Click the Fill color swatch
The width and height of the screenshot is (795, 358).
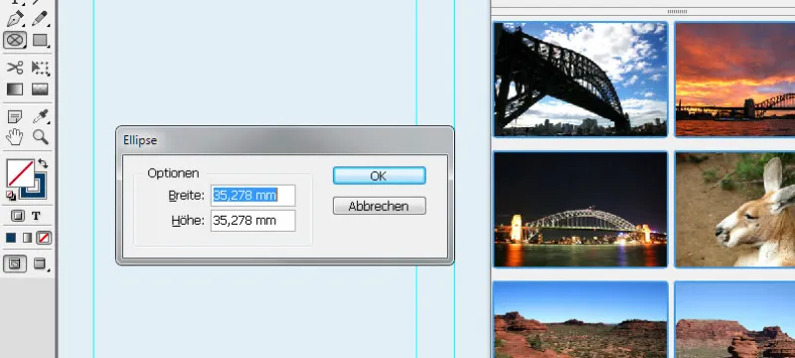(x=21, y=173)
